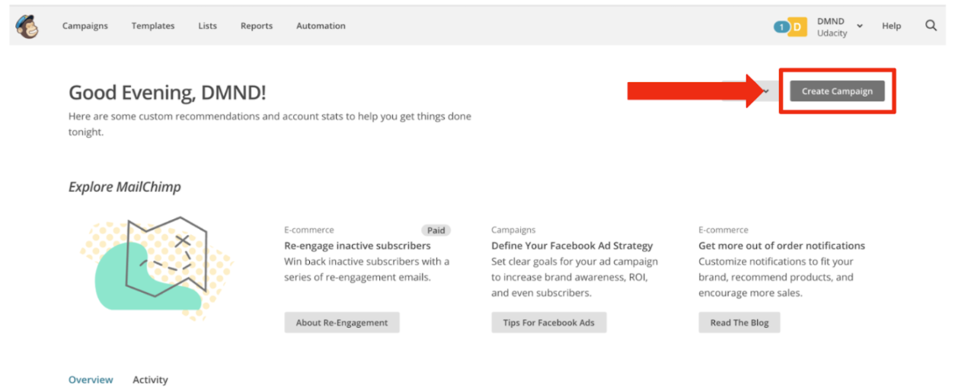Select Lists in the top navigation
Screen dimensions: 955x391
pyautogui.click(x=207, y=26)
